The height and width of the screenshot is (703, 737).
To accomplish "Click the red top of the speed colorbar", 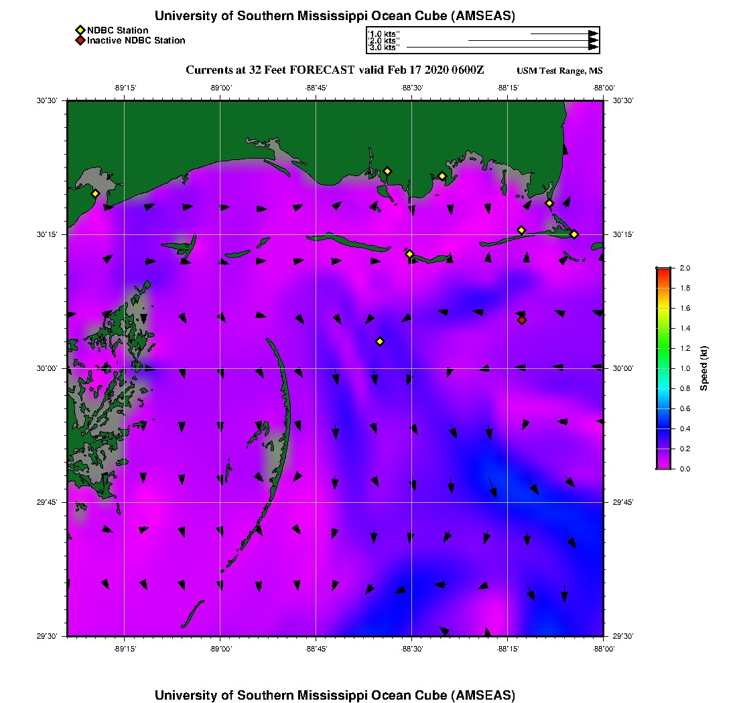I will 663,270.
